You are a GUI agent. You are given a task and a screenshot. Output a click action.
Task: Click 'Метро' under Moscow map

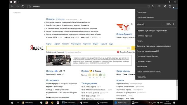tap(119, 74)
